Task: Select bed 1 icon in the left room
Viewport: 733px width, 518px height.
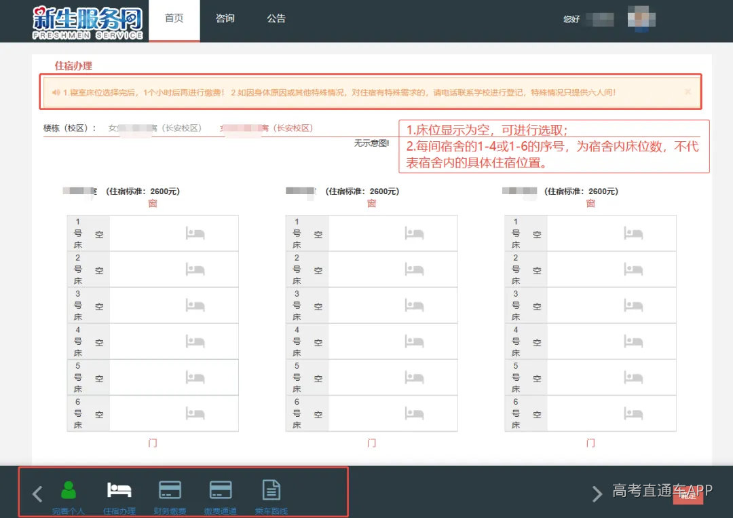Action: coord(195,233)
